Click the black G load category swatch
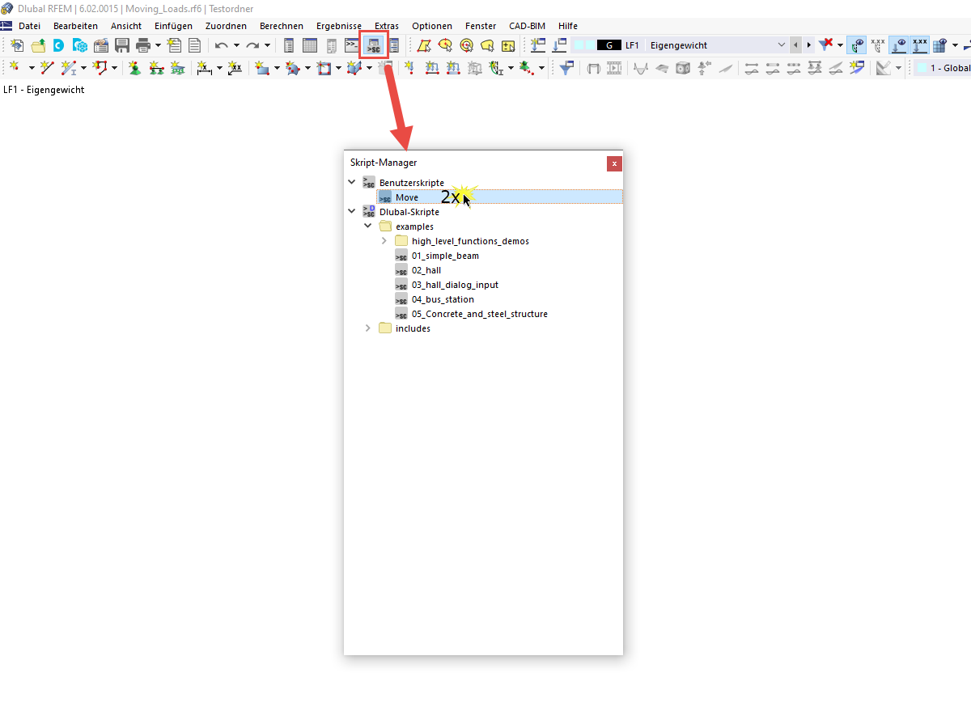The image size is (971, 728). pyautogui.click(x=608, y=45)
